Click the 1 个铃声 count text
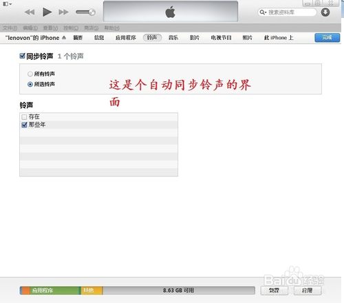This screenshot has height=303, width=344. (x=70, y=56)
